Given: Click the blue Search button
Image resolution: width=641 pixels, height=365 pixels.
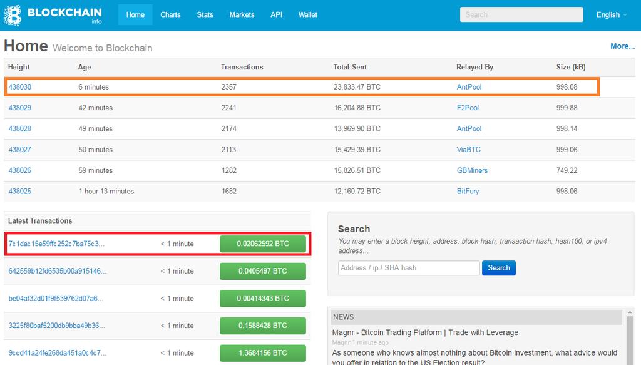Looking at the screenshot, I should 499,268.
